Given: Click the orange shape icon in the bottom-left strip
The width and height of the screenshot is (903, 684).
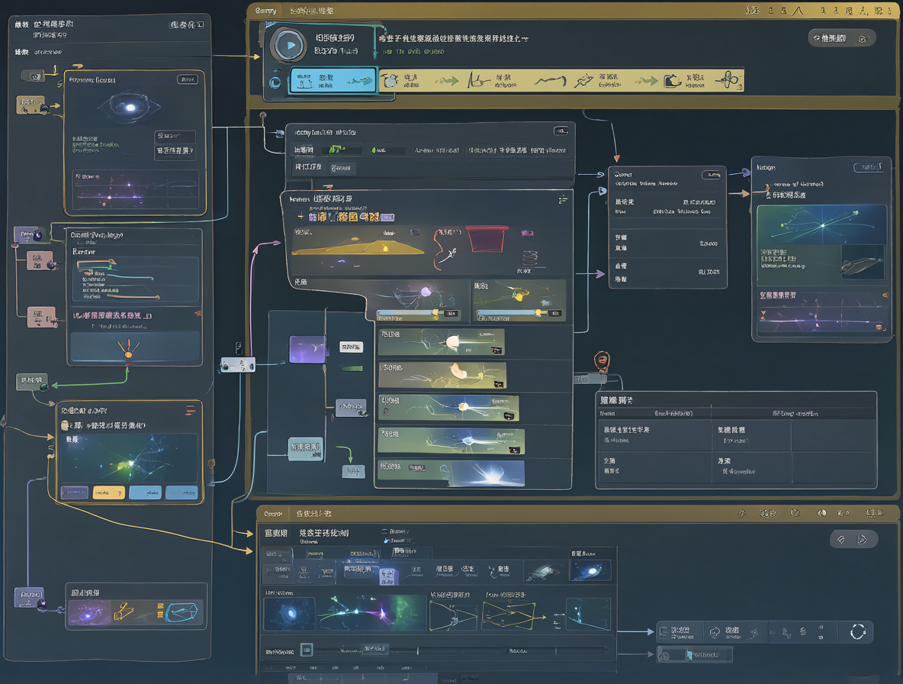Looking at the screenshot, I should pos(124,612).
